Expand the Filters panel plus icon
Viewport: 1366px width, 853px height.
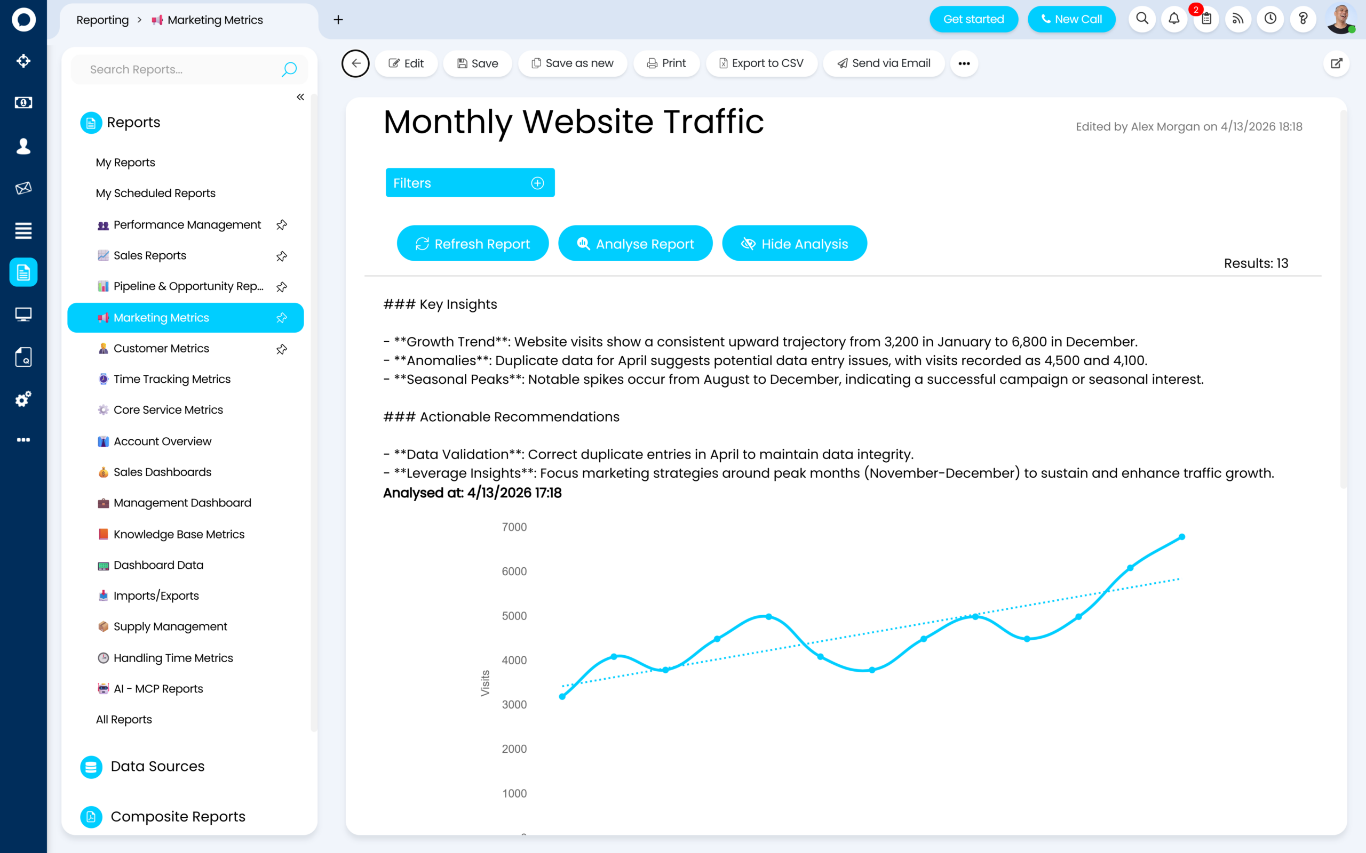(x=537, y=183)
